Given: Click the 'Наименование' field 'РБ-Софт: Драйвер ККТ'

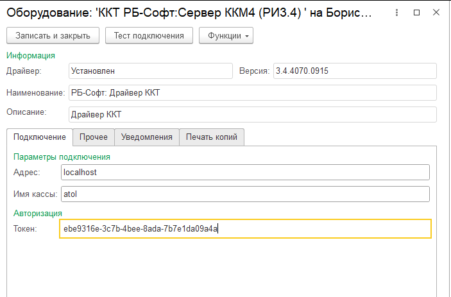Looking at the screenshot, I should click(253, 92).
